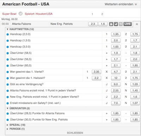This screenshot has height=136, width=141.
Task: Pick under 30,5 Patriots points odds
Action: (x=135, y=120)
